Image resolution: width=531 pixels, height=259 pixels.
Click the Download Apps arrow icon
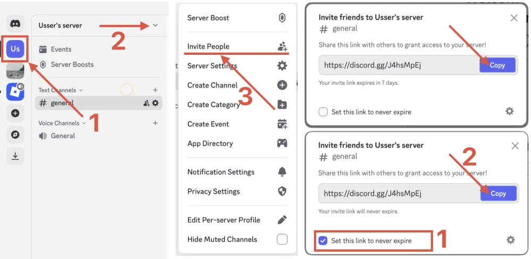point(15,156)
